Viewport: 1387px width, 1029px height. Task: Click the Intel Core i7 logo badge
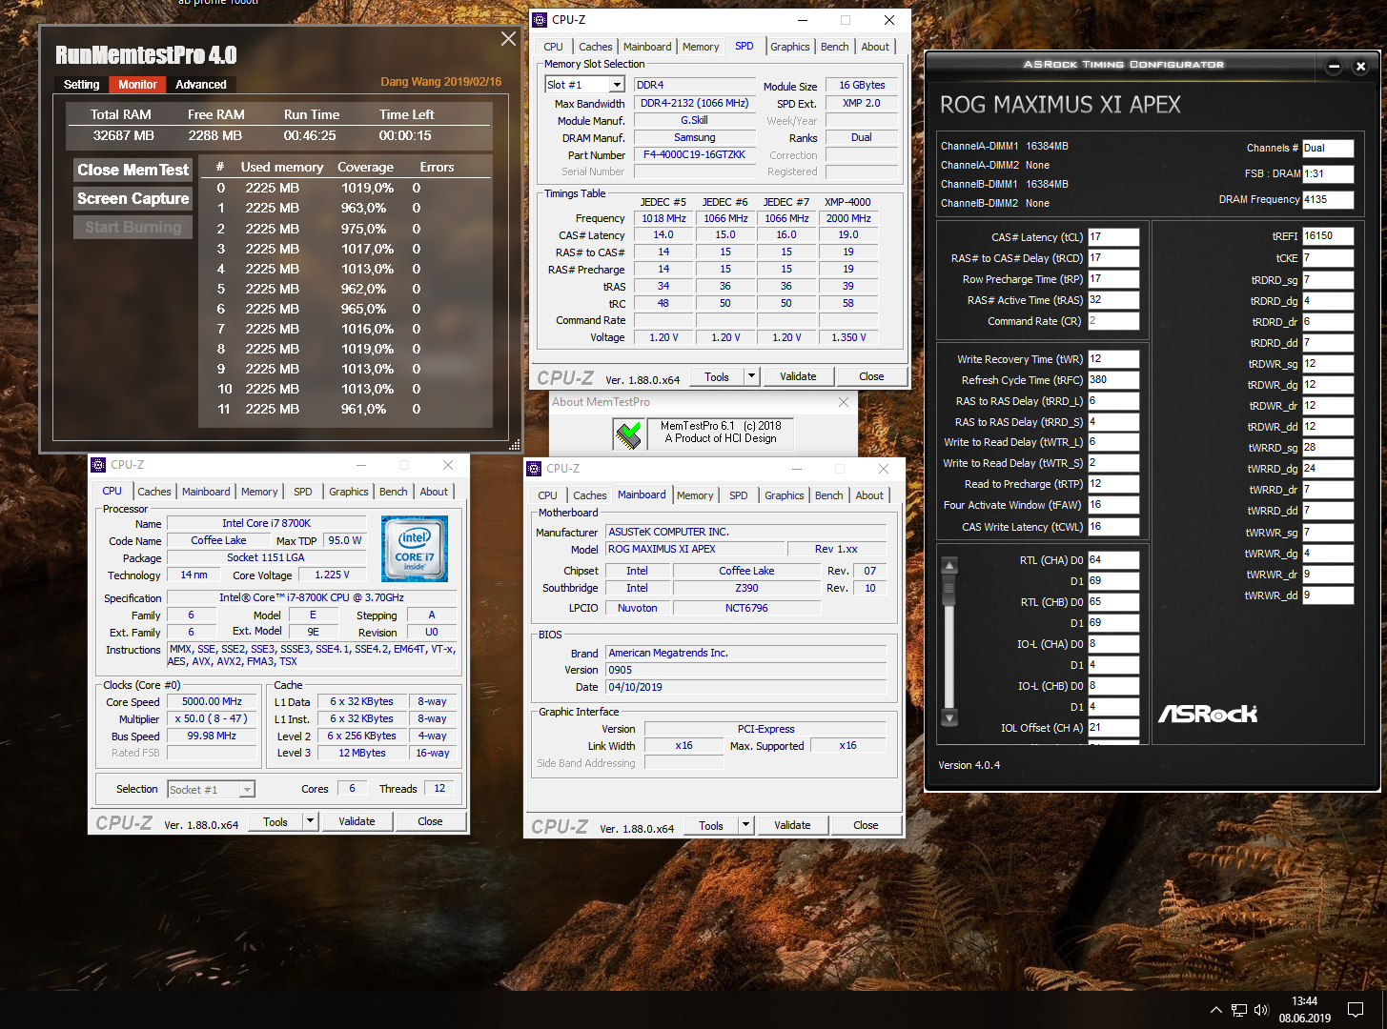tap(415, 549)
